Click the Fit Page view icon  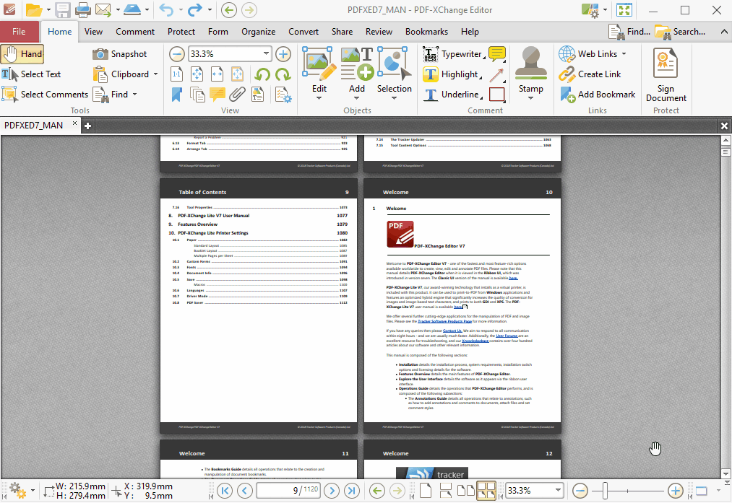click(197, 74)
